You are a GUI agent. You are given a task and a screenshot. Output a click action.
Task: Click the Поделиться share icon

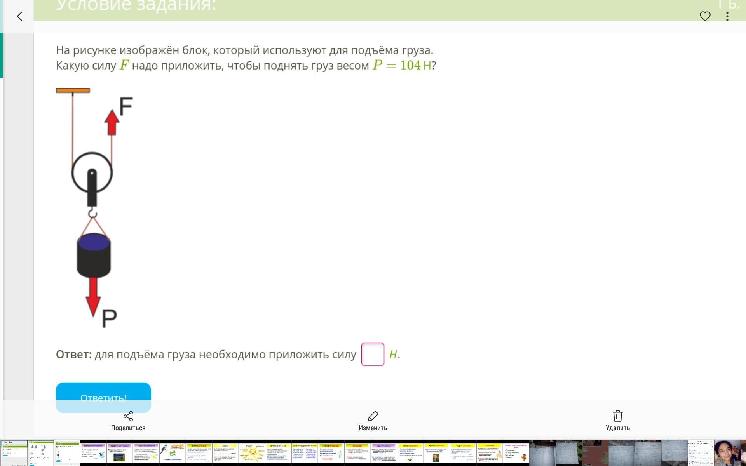point(128,416)
